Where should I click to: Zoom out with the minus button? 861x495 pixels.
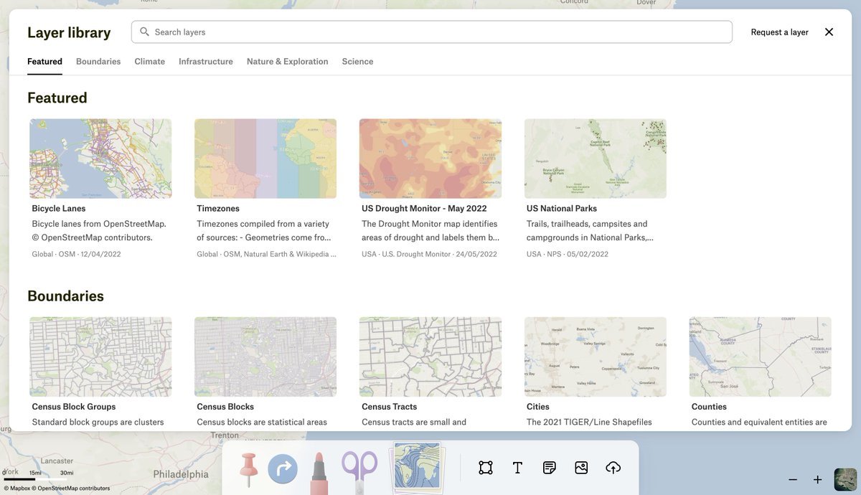pos(793,479)
